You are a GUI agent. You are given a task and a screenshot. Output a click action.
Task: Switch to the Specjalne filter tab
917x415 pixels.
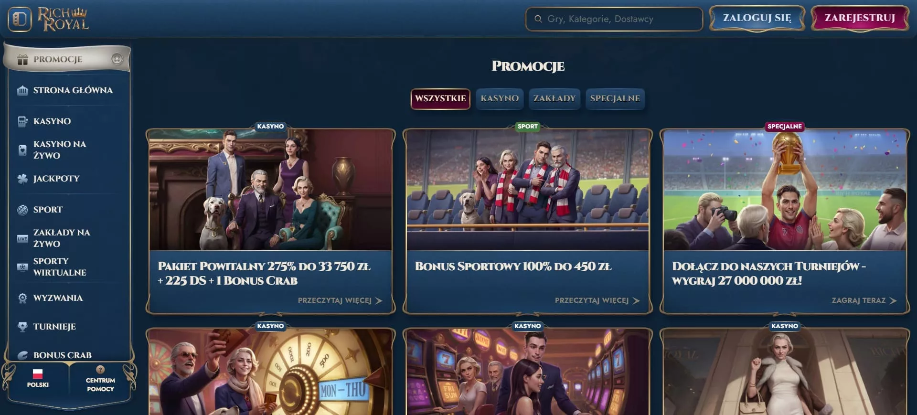[x=615, y=98]
